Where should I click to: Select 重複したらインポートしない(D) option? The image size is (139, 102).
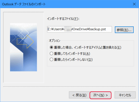(71, 59)
